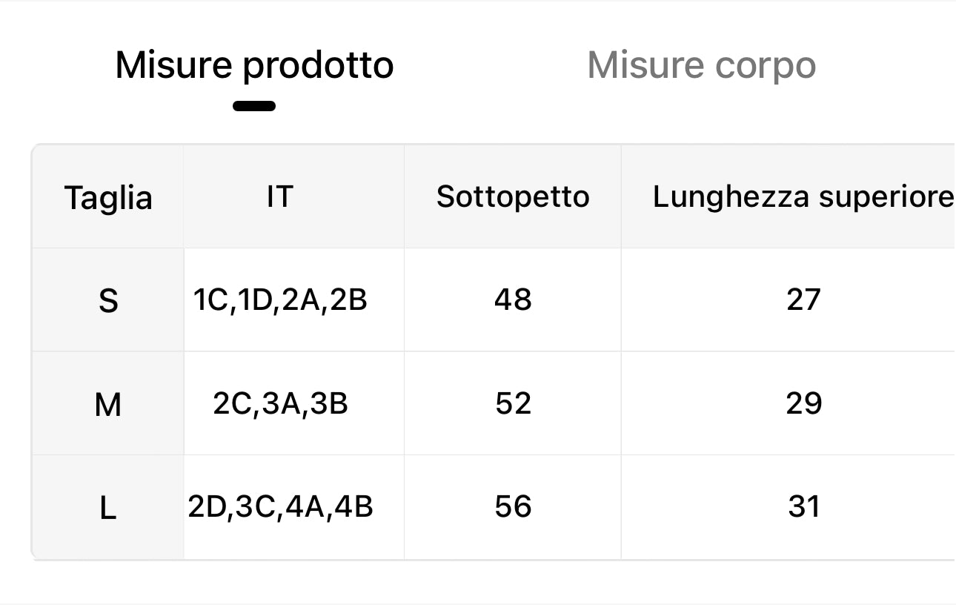Image resolution: width=956 pixels, height=605 pixels.
Task: Click the IT sizes 2C,3A,3B cell
Action: coord(280,403)
